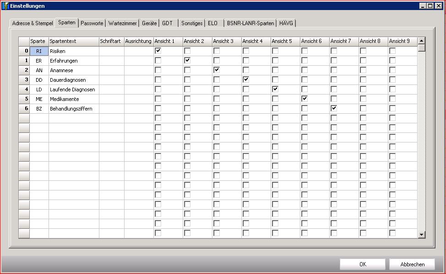The width and height of the screenshot is (446, 274).
Task: Check Ansicht 1 for the Dauerdiagnosen row
Action: point(158,80)
